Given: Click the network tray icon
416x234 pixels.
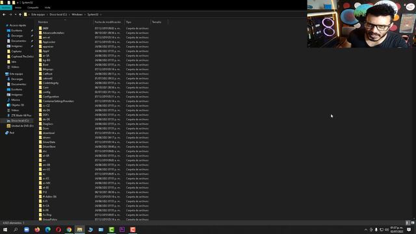Looking at the screenshot, I should click(382, 229).
